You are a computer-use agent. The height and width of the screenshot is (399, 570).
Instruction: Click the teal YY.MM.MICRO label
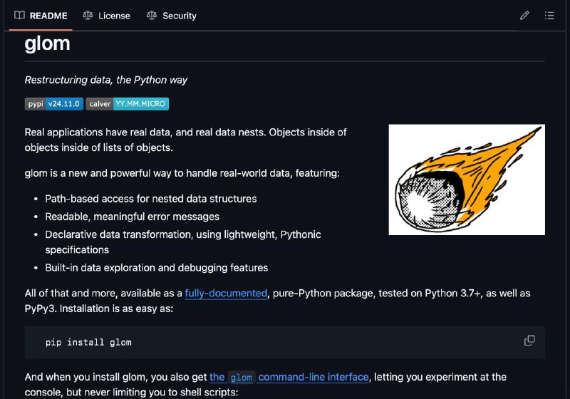[140, 103]
